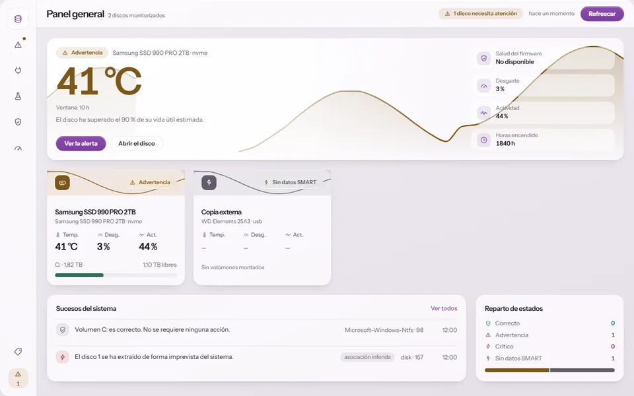Click Ver la alerta button
Screen dimensions: 634x396
[x=81, y=143]
